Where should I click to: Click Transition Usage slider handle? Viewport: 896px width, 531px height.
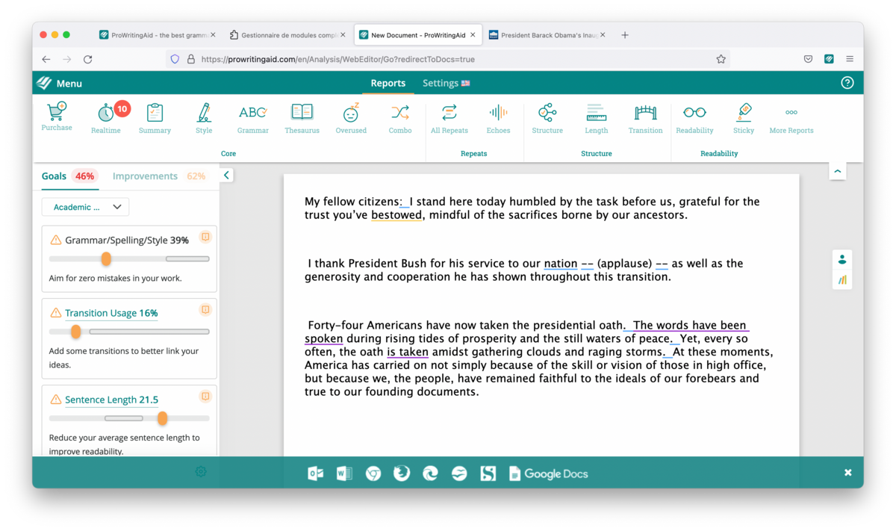point(75,332)
